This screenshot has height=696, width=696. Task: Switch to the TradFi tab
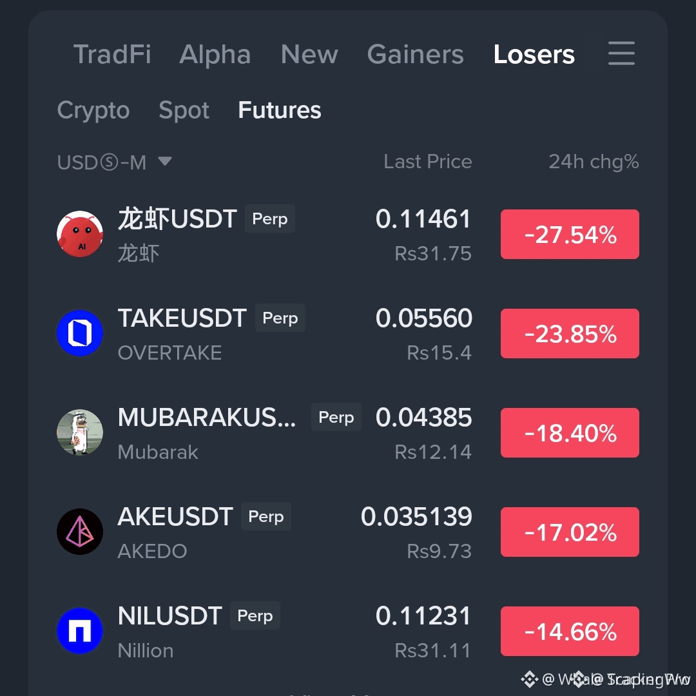(x=112, y=54)
